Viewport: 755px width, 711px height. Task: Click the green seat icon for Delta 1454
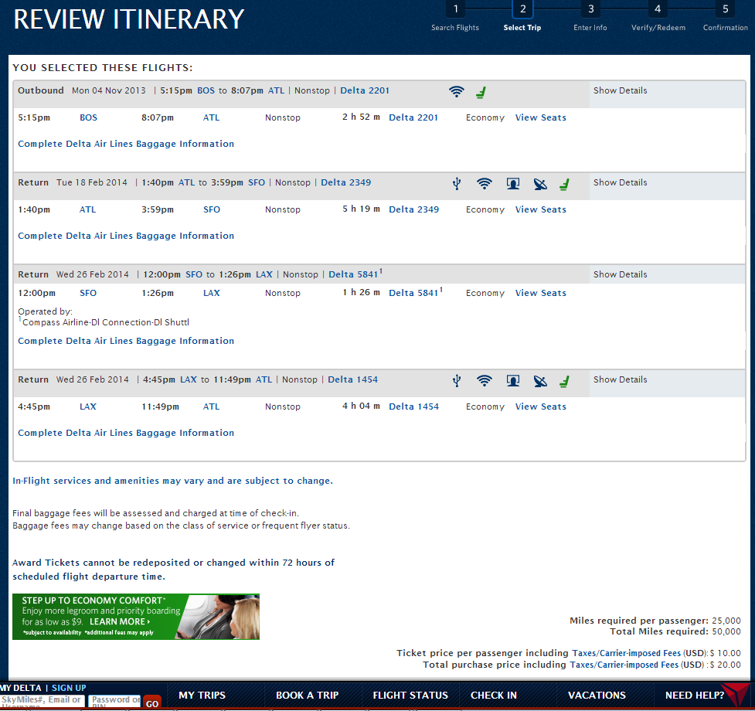(564, 380)
